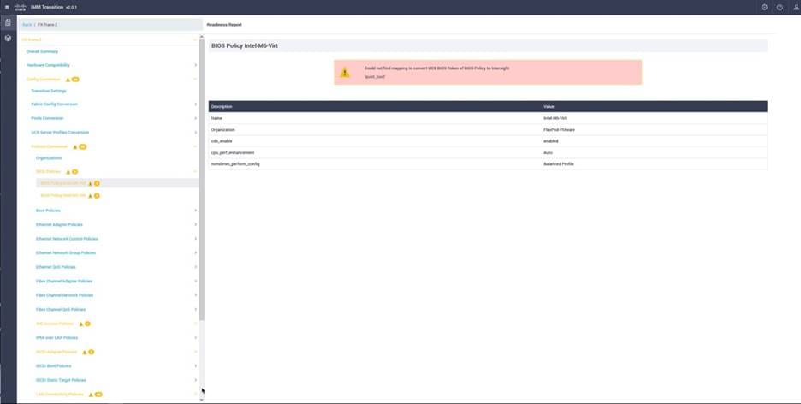Click warning triangle beside Policies Conversion
This screenshot has height=404, width=801.
[x=74, y=147]
